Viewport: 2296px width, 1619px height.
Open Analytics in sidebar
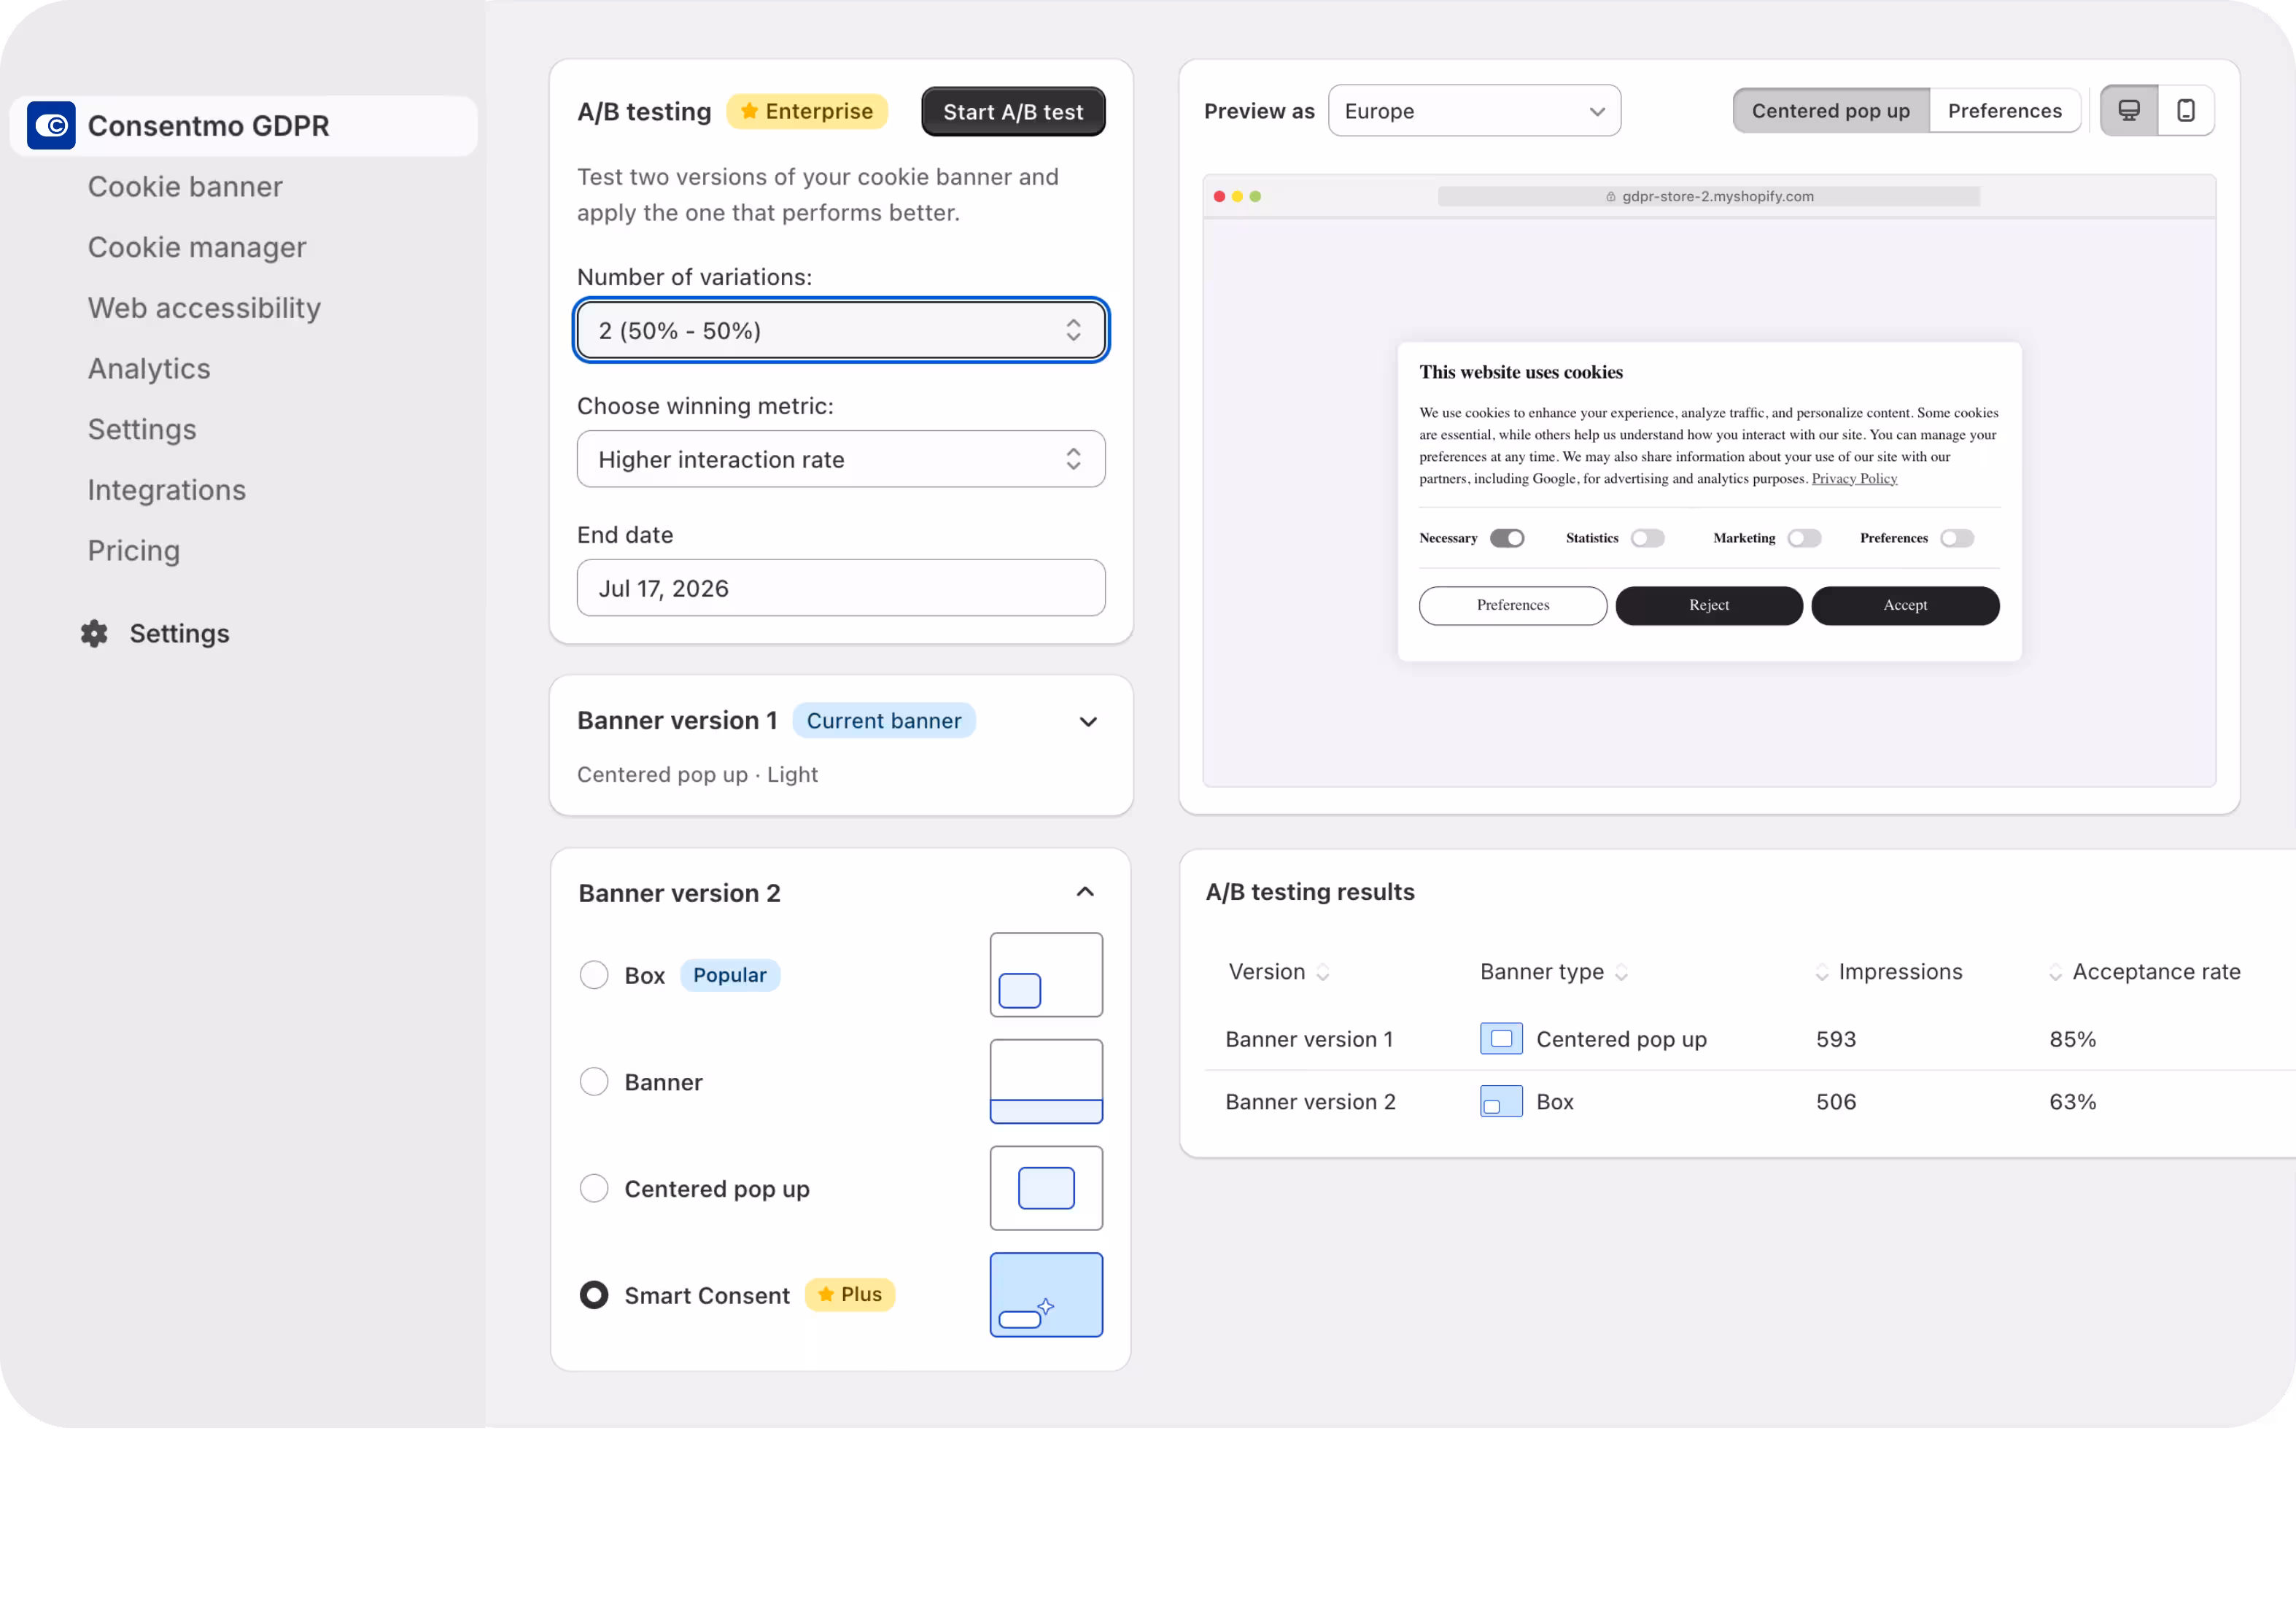click(x=149, y=368)
